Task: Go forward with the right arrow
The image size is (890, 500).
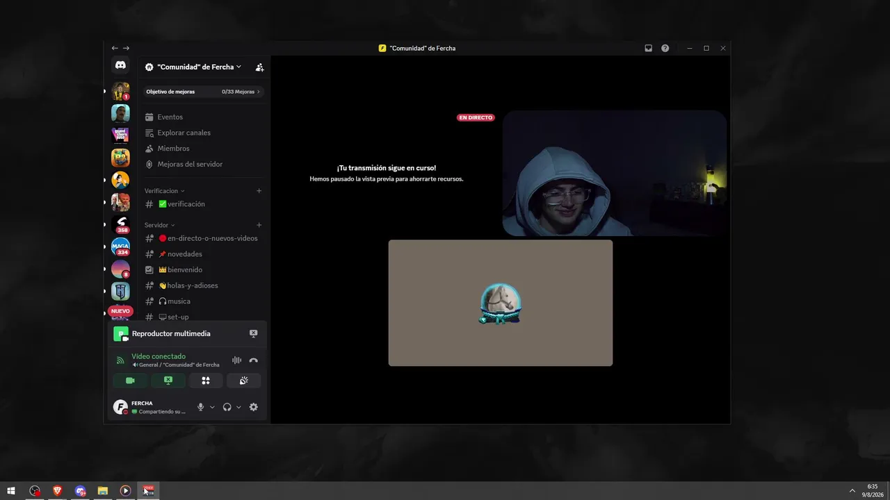Action: tap(126, 48)
